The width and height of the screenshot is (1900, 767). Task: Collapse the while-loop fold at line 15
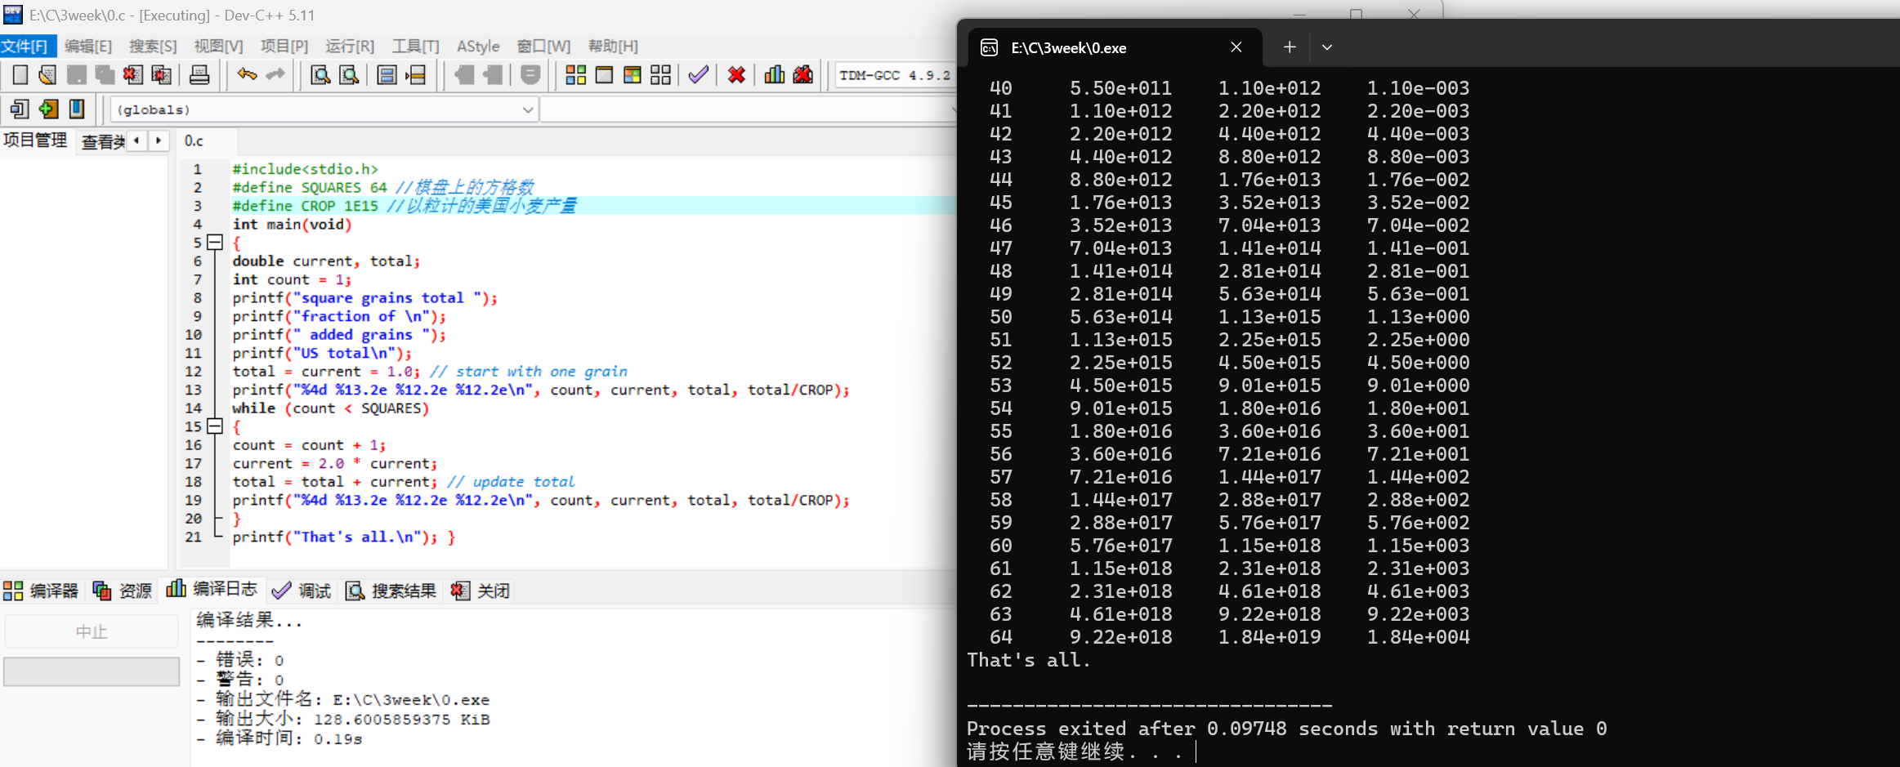click(215, 426)
